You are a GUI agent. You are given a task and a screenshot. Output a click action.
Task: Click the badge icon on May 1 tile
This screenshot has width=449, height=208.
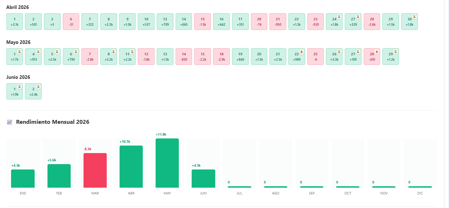[20, 51]
